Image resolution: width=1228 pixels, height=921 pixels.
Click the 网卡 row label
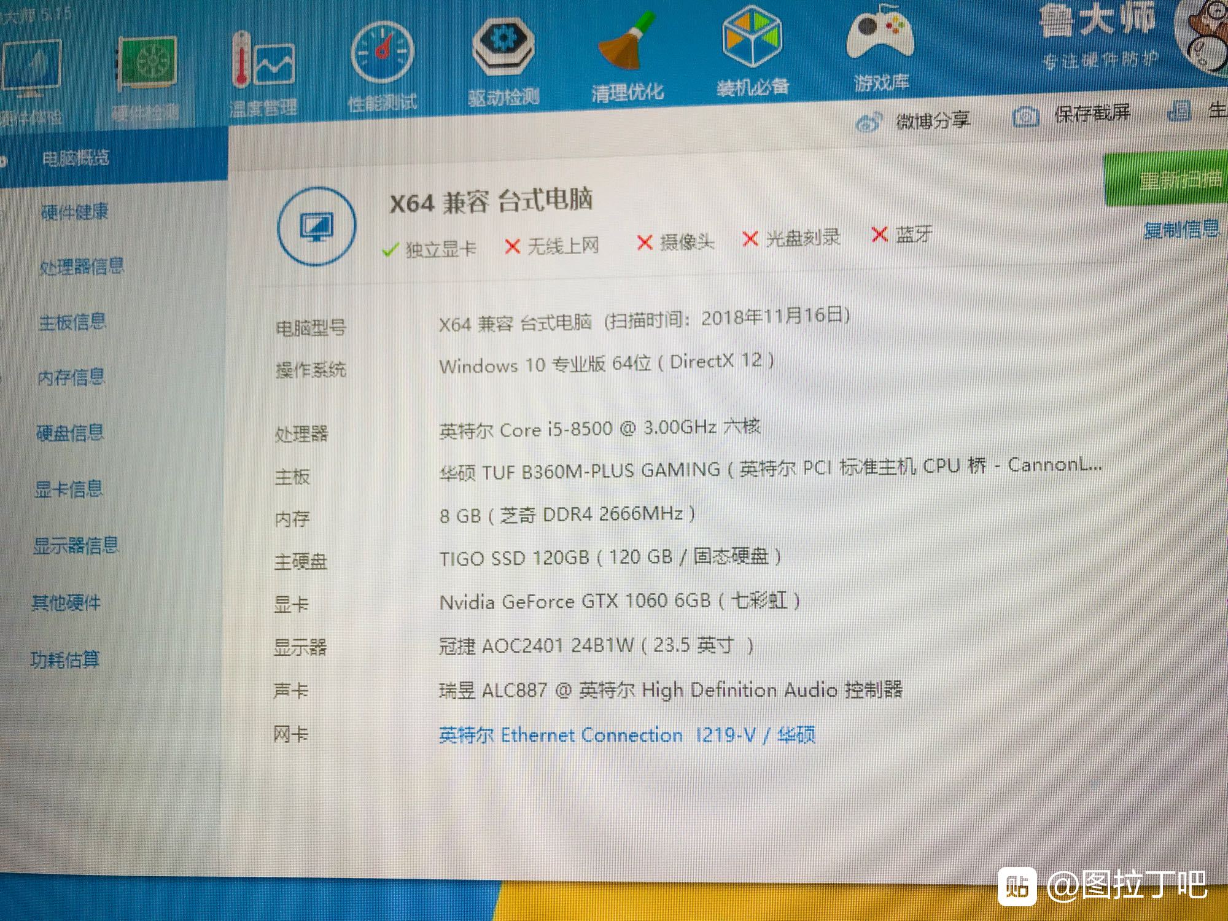click(290, 734)
